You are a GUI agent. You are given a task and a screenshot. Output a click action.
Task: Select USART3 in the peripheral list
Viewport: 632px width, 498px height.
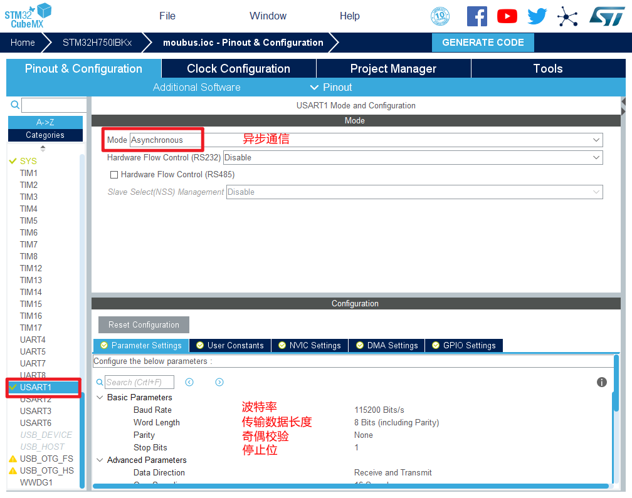(x=36, y=412)
